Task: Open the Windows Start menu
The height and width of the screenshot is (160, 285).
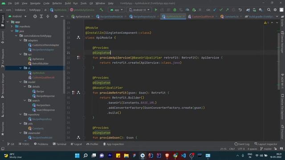Action: coord(77,156)
